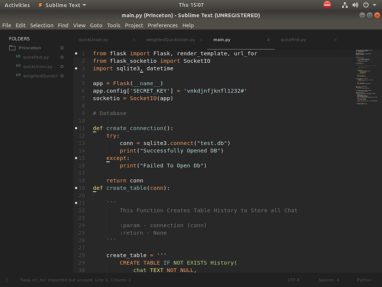Viewport: 382px width, 287px height.
Task: Click the code file icon beside quickFind.py
Action: pos(18,56)
